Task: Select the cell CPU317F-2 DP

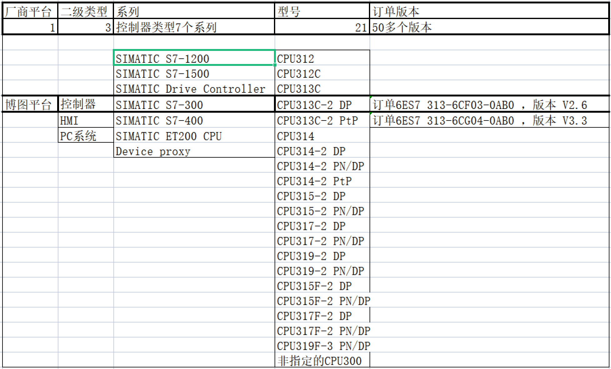Action: click(322, 315)
